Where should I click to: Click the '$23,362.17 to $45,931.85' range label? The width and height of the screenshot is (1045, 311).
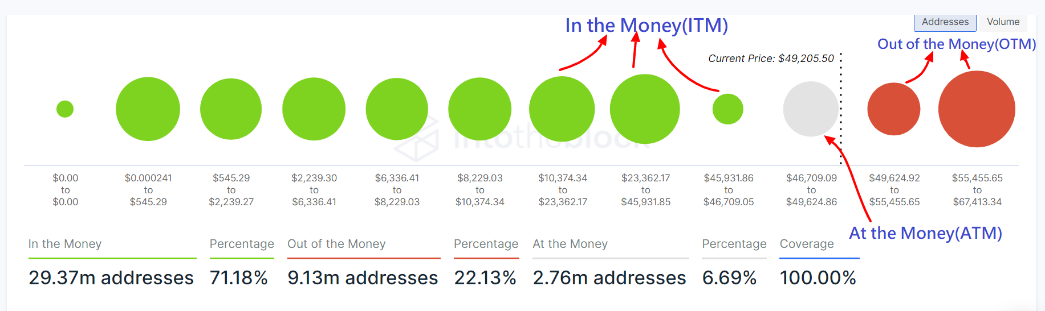tap(646, 190)
